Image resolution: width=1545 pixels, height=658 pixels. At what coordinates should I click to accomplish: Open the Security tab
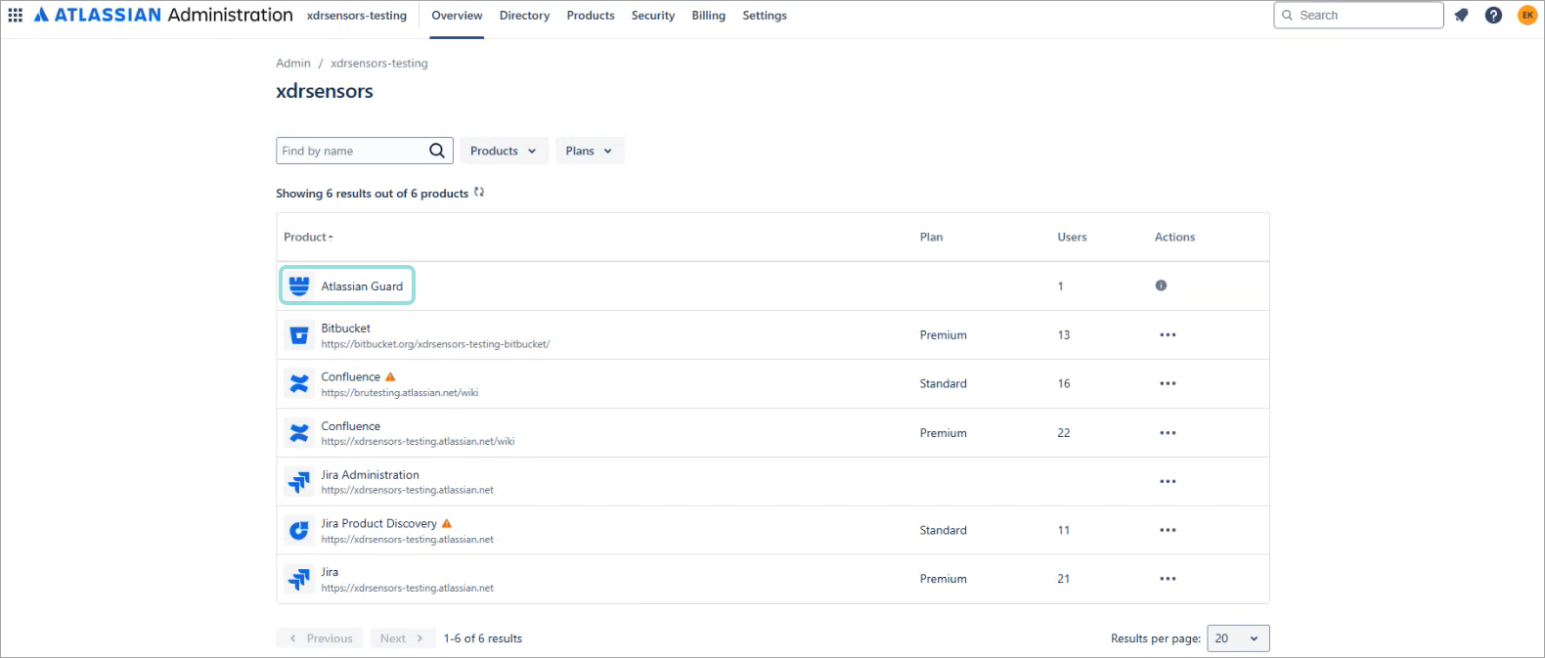653,16
